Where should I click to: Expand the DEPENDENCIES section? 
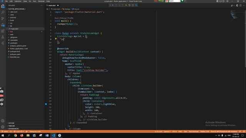click(x=25, y=129)
